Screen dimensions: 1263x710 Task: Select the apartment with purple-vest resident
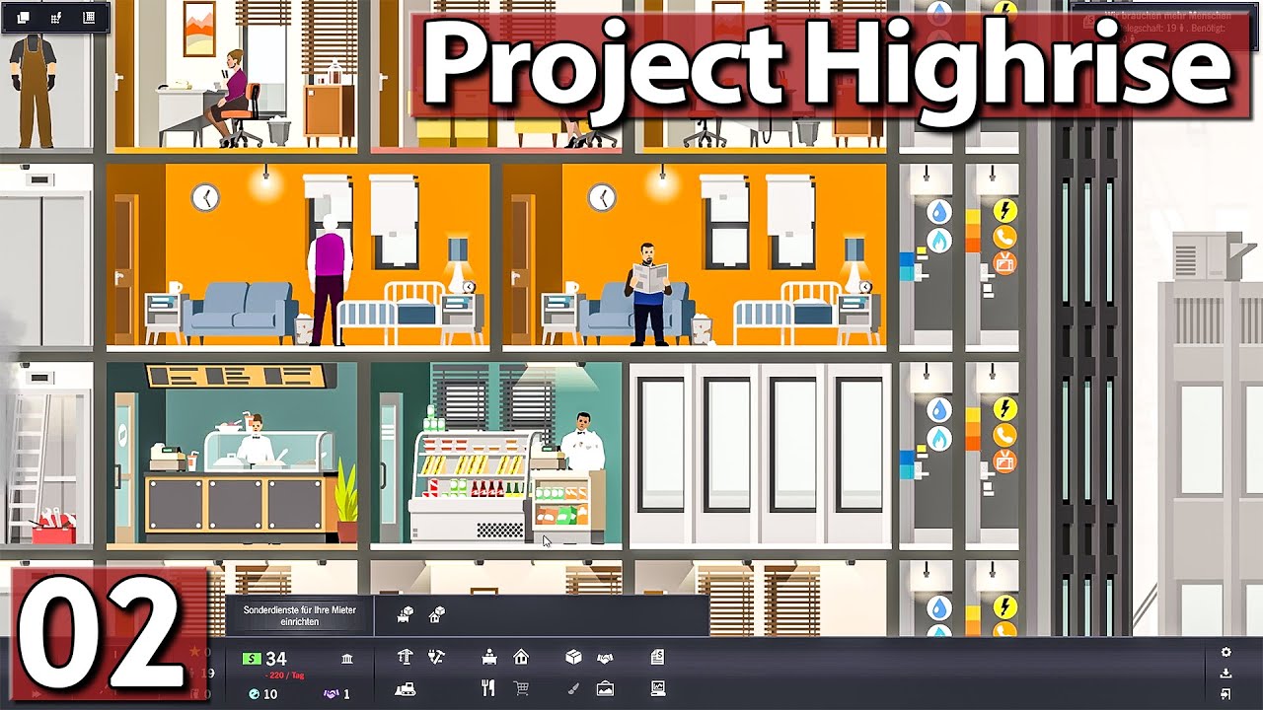click(x=298, y=255)
